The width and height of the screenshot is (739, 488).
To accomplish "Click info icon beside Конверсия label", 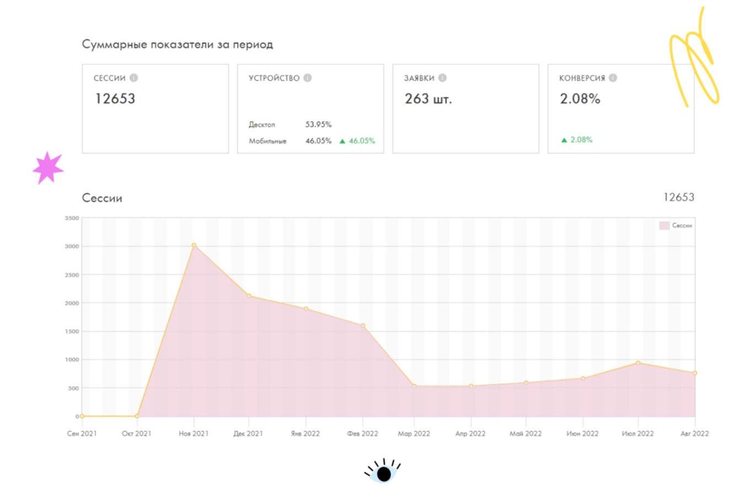I will (x=613, y=78).
